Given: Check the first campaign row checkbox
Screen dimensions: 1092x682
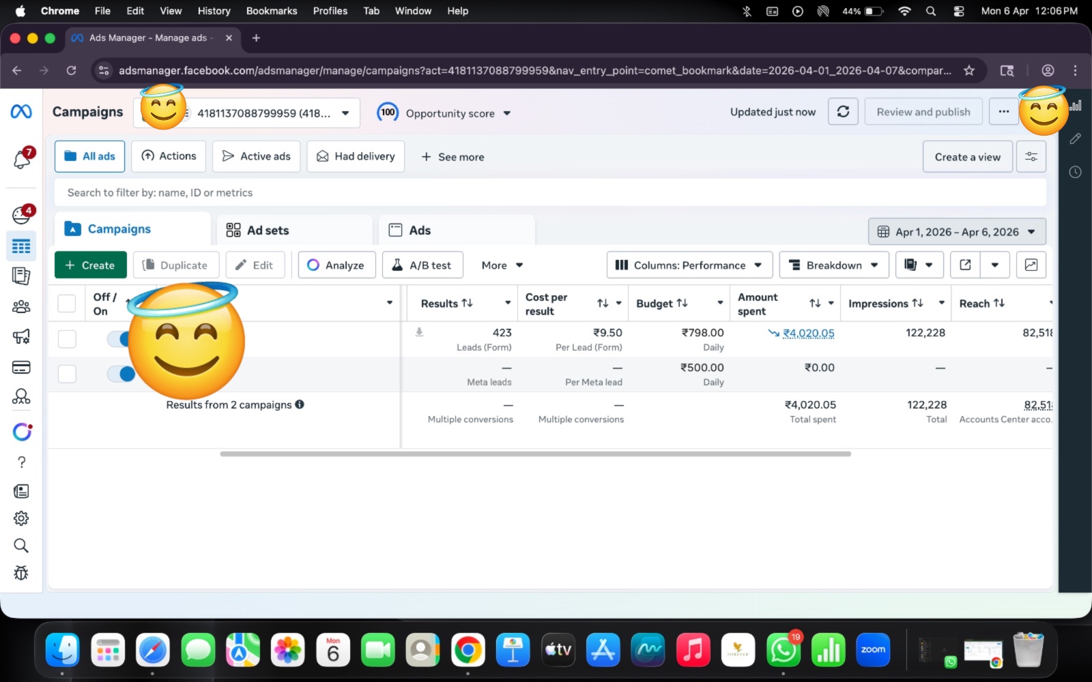Looking at the screenshot, I should click(67, 339).
